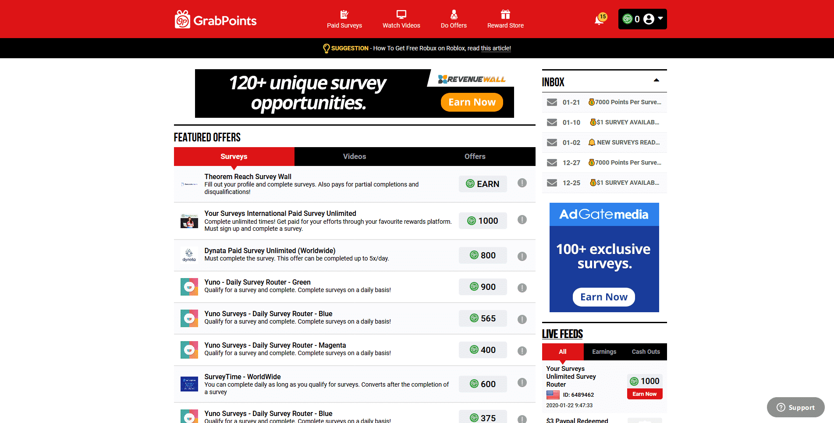
Task: Read the 'NEW SURVEYS READ...' message
Action: 624,142
